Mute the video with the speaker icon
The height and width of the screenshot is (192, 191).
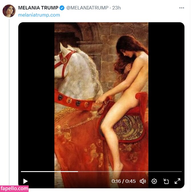point(143,181)
